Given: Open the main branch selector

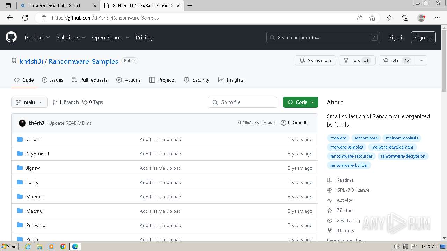Looking at the screenshot, I should [29, 102].
